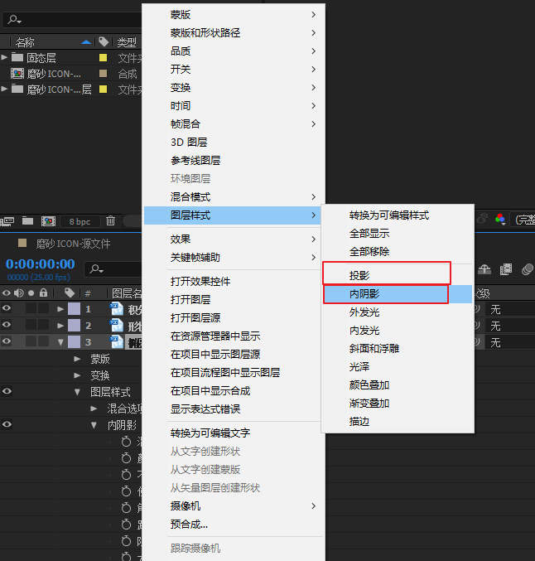
Task: Click the Photoshop file icon of layer 1
Action: [117, 309]
